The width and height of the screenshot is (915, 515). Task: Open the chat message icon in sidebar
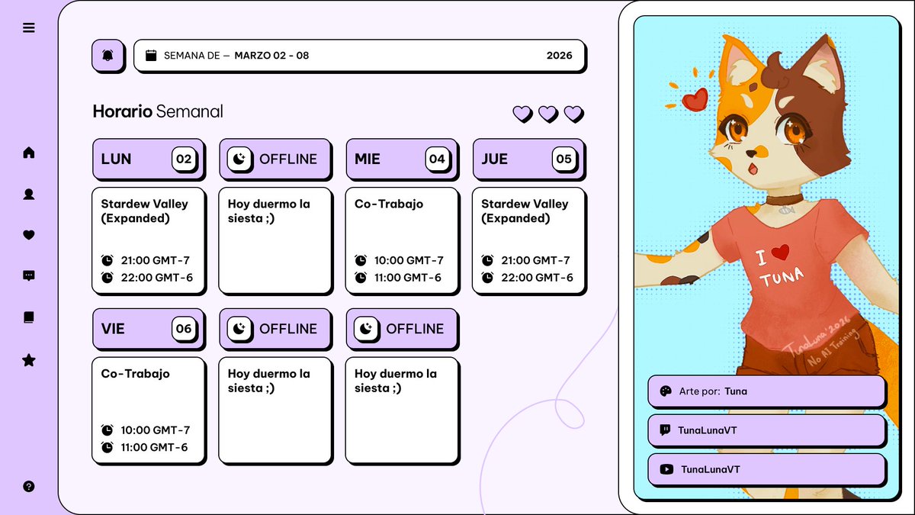click(x=29, y=276)
